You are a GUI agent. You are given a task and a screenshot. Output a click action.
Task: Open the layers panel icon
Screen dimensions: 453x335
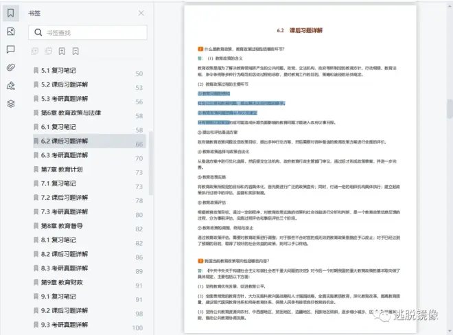point(10,104)
